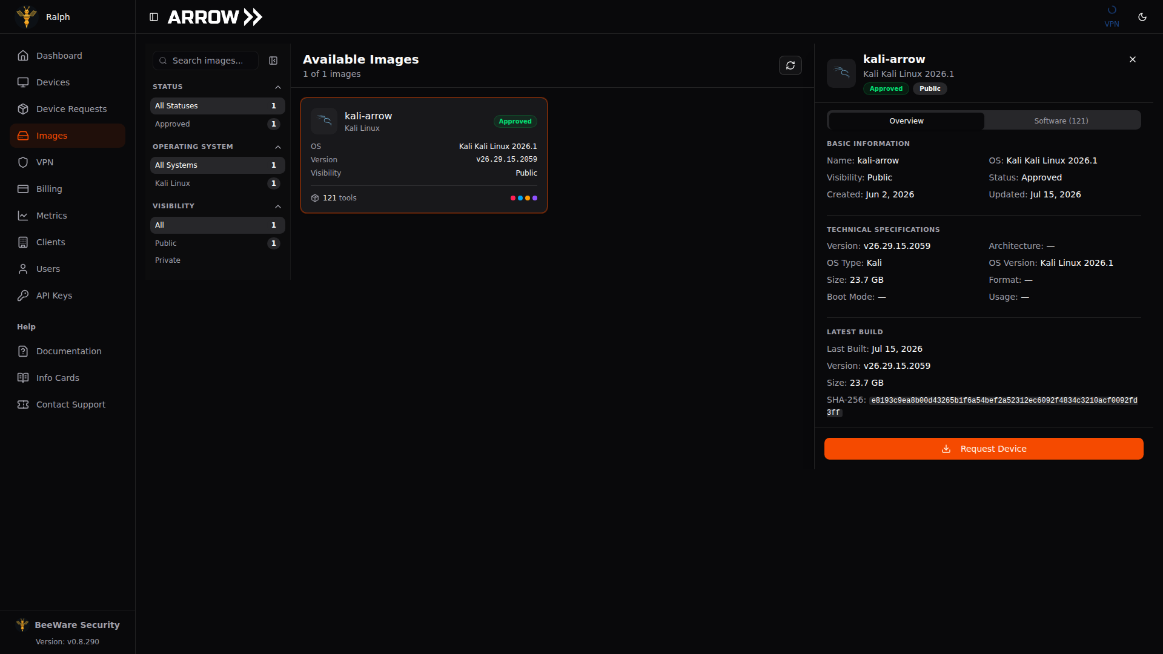Click the Request Device button
This screenshot has width=1163, height=654.
click(984, 449)
